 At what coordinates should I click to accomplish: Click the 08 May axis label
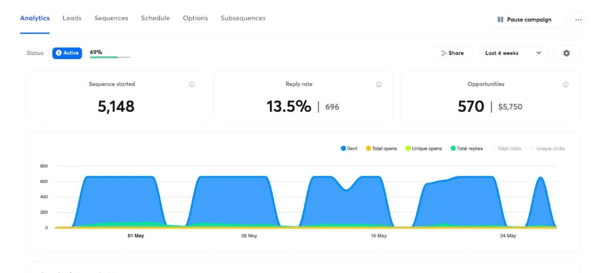249,236
